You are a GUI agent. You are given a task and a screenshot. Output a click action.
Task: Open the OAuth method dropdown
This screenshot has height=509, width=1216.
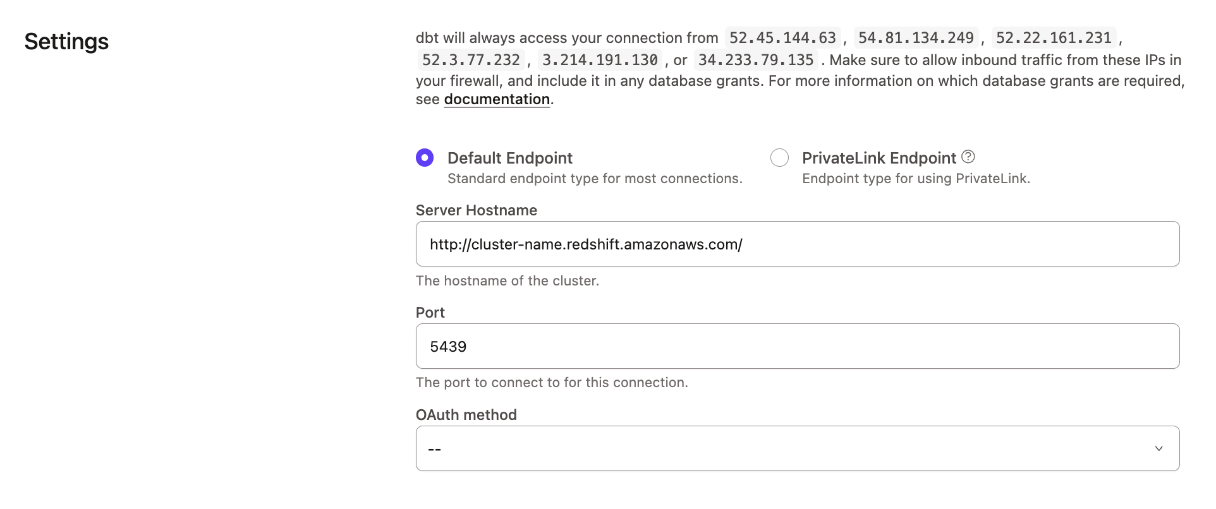coord(796,448)
